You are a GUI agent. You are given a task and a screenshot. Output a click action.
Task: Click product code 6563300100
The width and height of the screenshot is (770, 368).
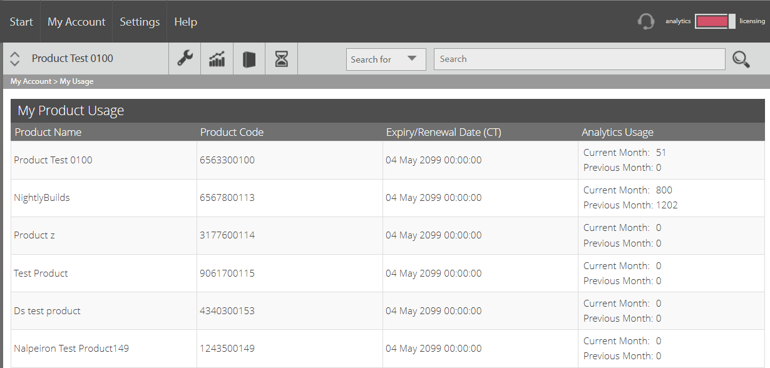[x=227, y=160]
